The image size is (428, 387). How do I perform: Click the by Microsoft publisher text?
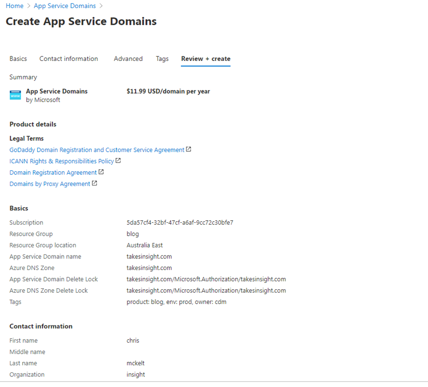[x=43, y=100]
